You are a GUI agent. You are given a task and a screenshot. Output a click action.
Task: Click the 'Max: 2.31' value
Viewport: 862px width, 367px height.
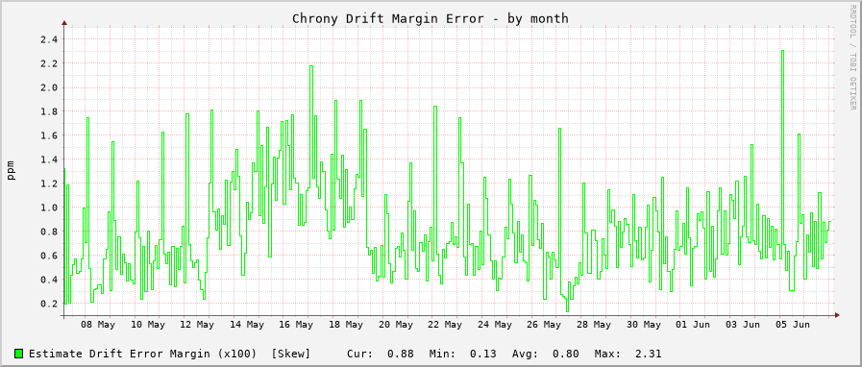(x=628, y=354)
